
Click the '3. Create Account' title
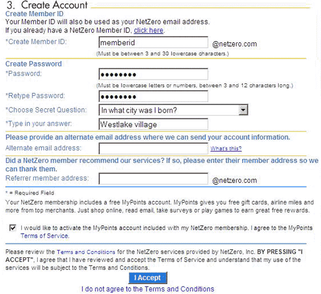coord(47,5)
